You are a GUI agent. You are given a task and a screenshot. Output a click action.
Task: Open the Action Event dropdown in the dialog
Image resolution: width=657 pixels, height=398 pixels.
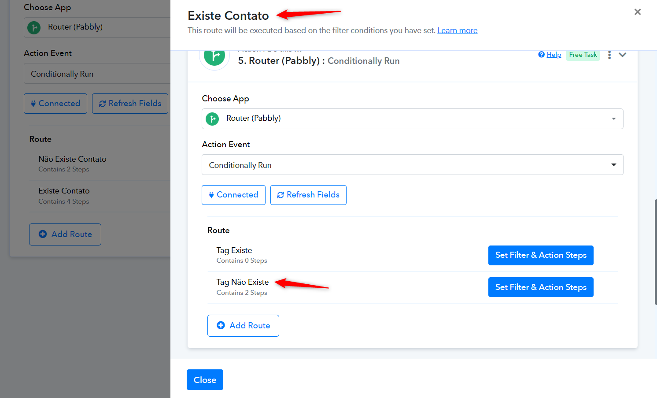(x=412, y=164)
